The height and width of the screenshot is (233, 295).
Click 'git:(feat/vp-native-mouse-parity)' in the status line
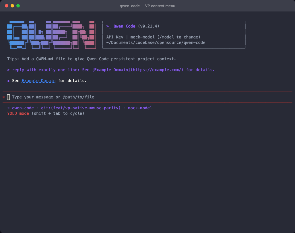click(81, 108)
